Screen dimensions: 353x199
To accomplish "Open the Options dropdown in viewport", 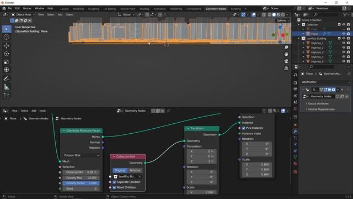I will 282,20.
